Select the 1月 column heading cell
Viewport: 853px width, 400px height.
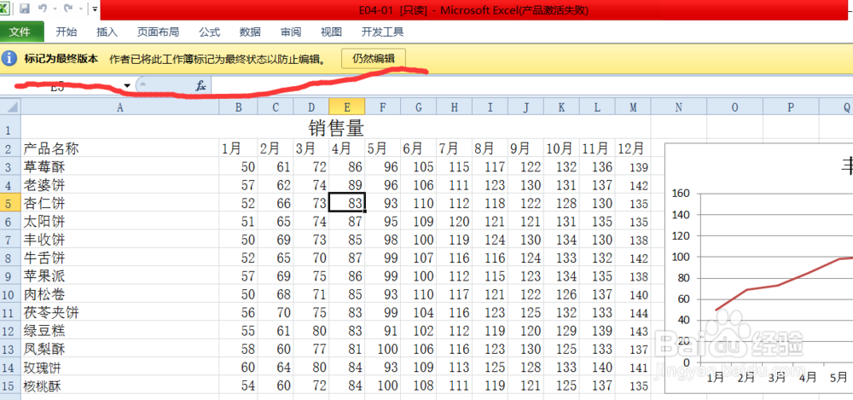click(238, 148)
